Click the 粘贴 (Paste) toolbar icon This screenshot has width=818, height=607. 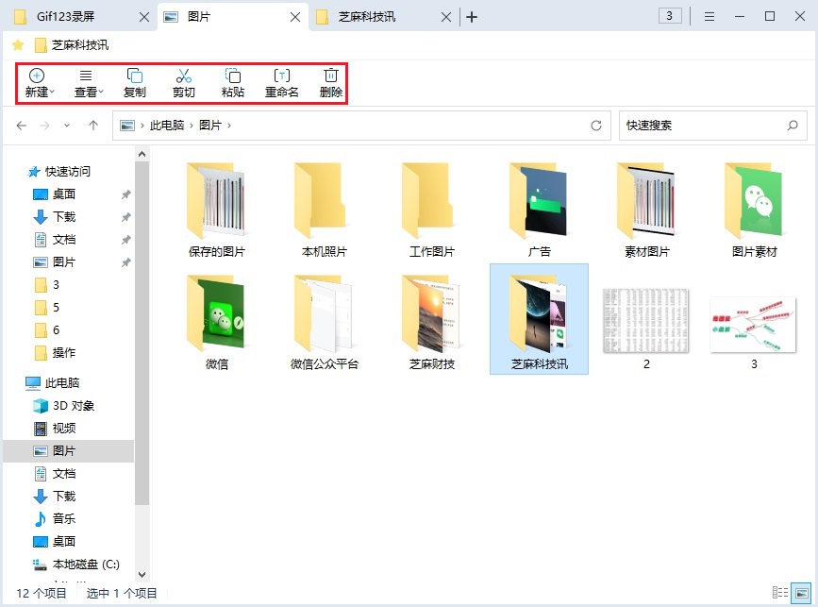click(233, 83)
